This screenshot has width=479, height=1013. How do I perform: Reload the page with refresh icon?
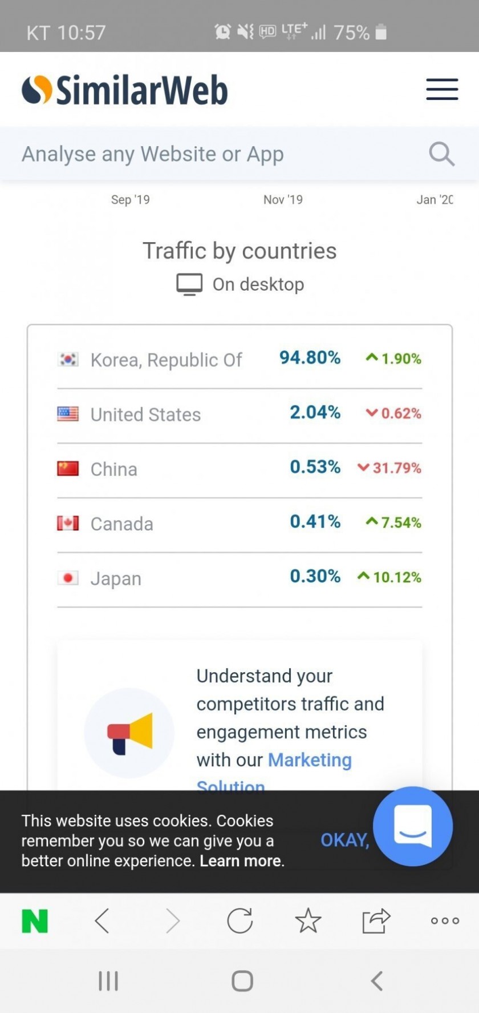click(239, 921)
